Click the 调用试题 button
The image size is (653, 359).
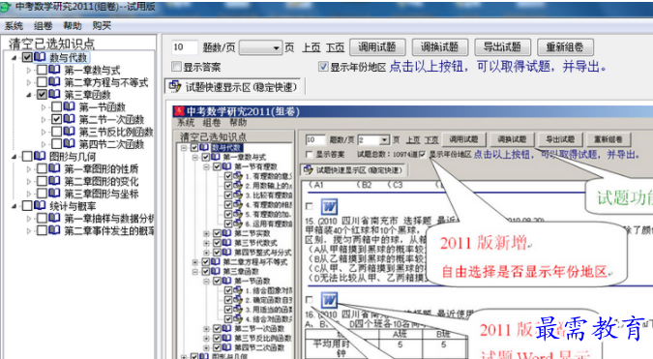[x=377, y=47]
